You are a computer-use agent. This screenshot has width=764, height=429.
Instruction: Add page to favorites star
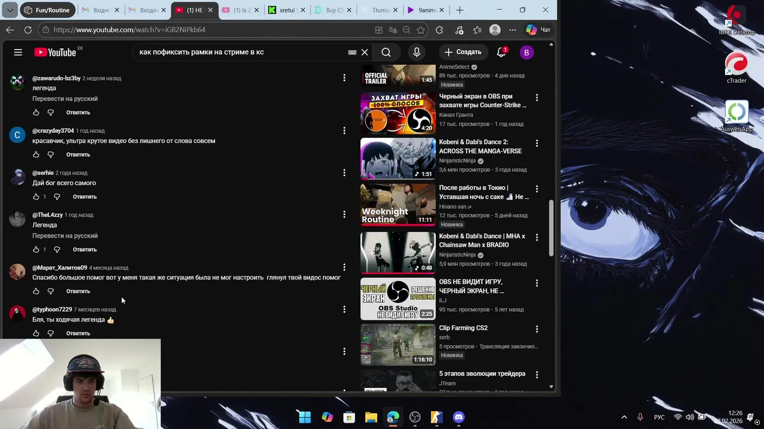pyautogui.click(x=421, y=30)
